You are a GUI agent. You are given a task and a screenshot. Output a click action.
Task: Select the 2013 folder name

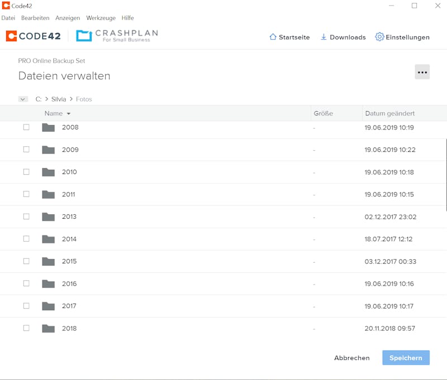[69, 217]
